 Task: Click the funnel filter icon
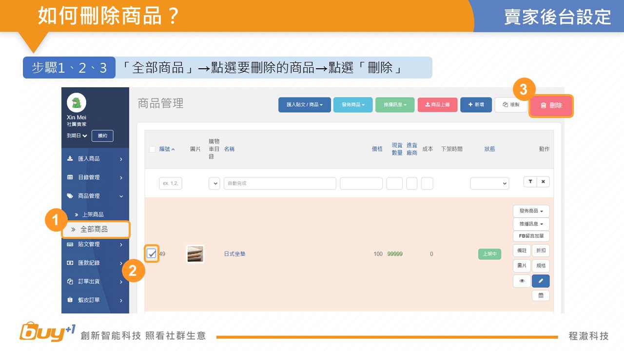click(530, 181)
